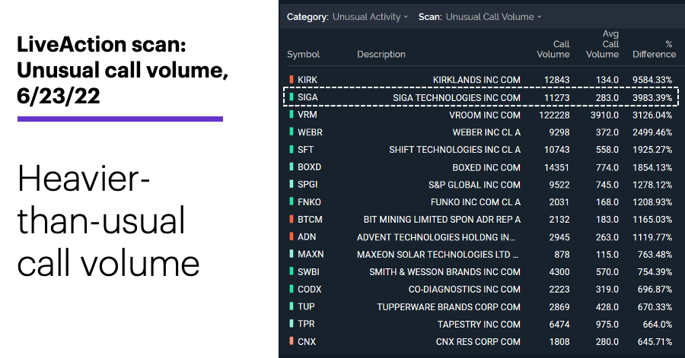Click the green indicator next to SIGA
Screen dimensions: 685x358
[x=292, y=97]
